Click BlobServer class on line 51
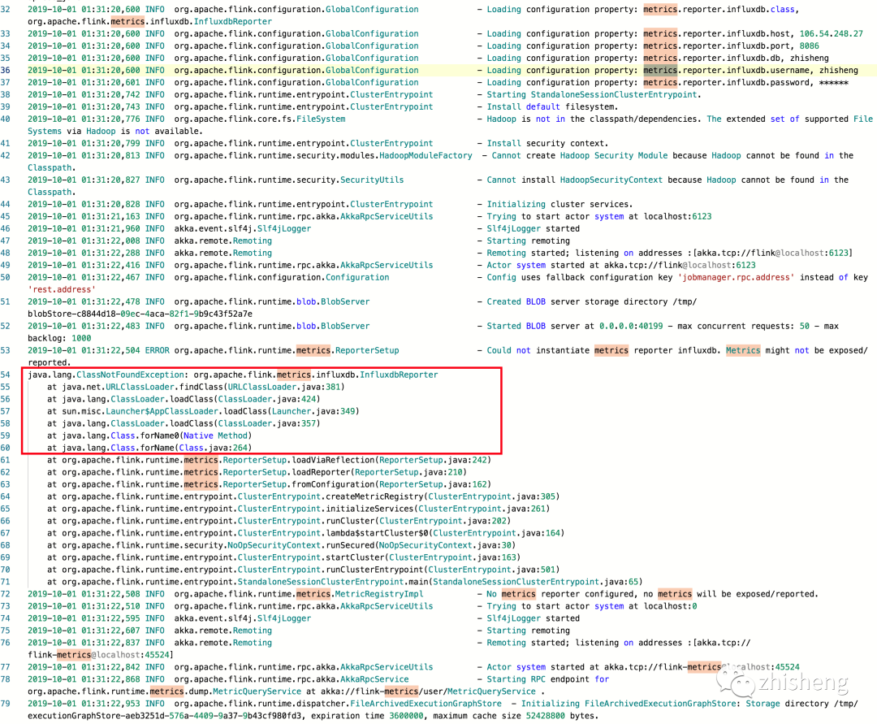The height and width of the screenshot is (724, 877). (345, 302)
